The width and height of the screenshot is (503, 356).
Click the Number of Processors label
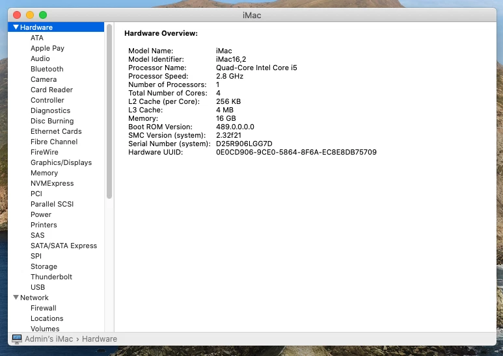(x=167, y=84)
